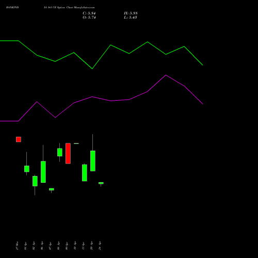Select the small red candle above 27 Mar
Viewport: 258px width, 258px height.
(x=19, y=139)
